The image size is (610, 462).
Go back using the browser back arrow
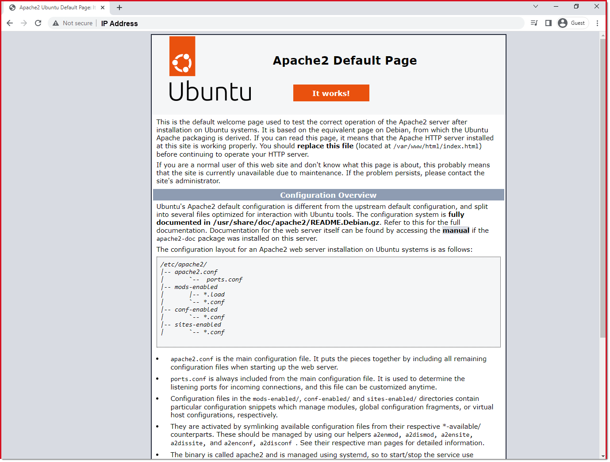pos(10,23)
